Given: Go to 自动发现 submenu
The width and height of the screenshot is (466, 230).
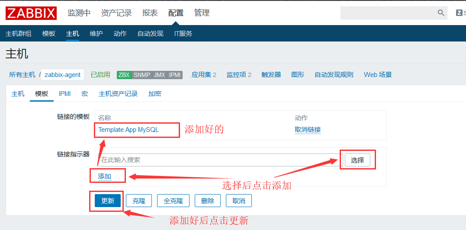Looking at the screenshot, I should point(151,34).
